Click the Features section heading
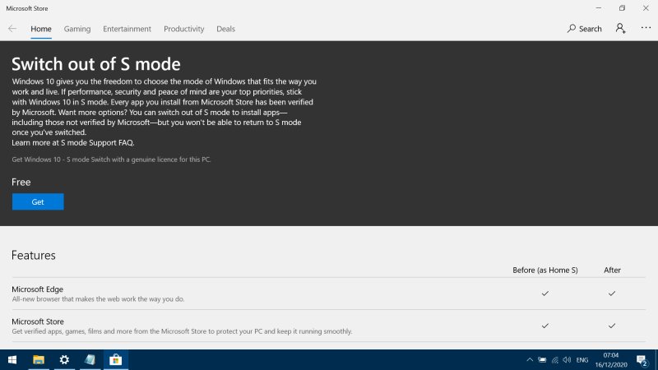 pyautogui.click(x=34, y=255)
